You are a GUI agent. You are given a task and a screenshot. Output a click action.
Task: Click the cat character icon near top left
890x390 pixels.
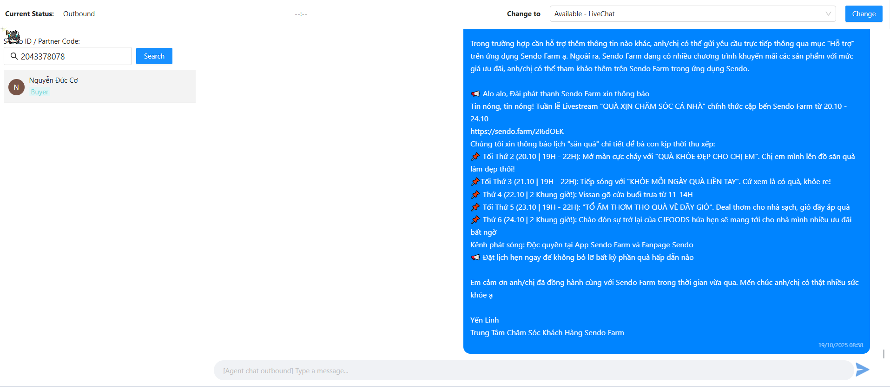[x=13, y=36]
